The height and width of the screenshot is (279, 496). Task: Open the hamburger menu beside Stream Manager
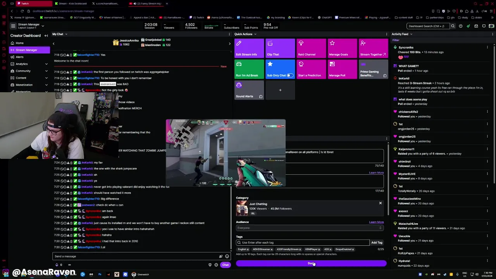click(13, 26)
